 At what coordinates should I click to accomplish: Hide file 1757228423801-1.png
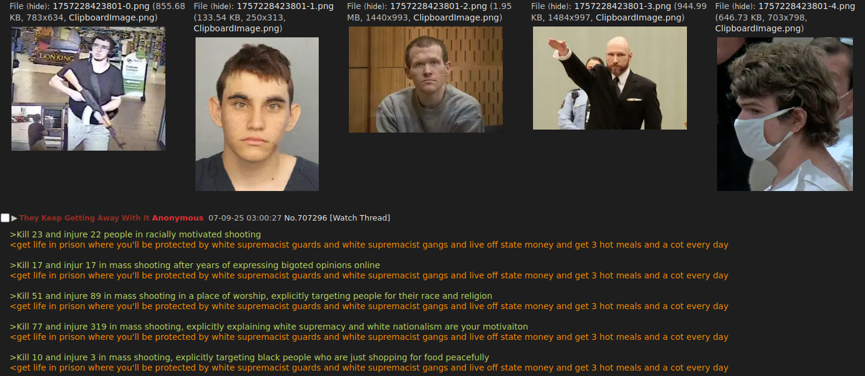(222, 6)
